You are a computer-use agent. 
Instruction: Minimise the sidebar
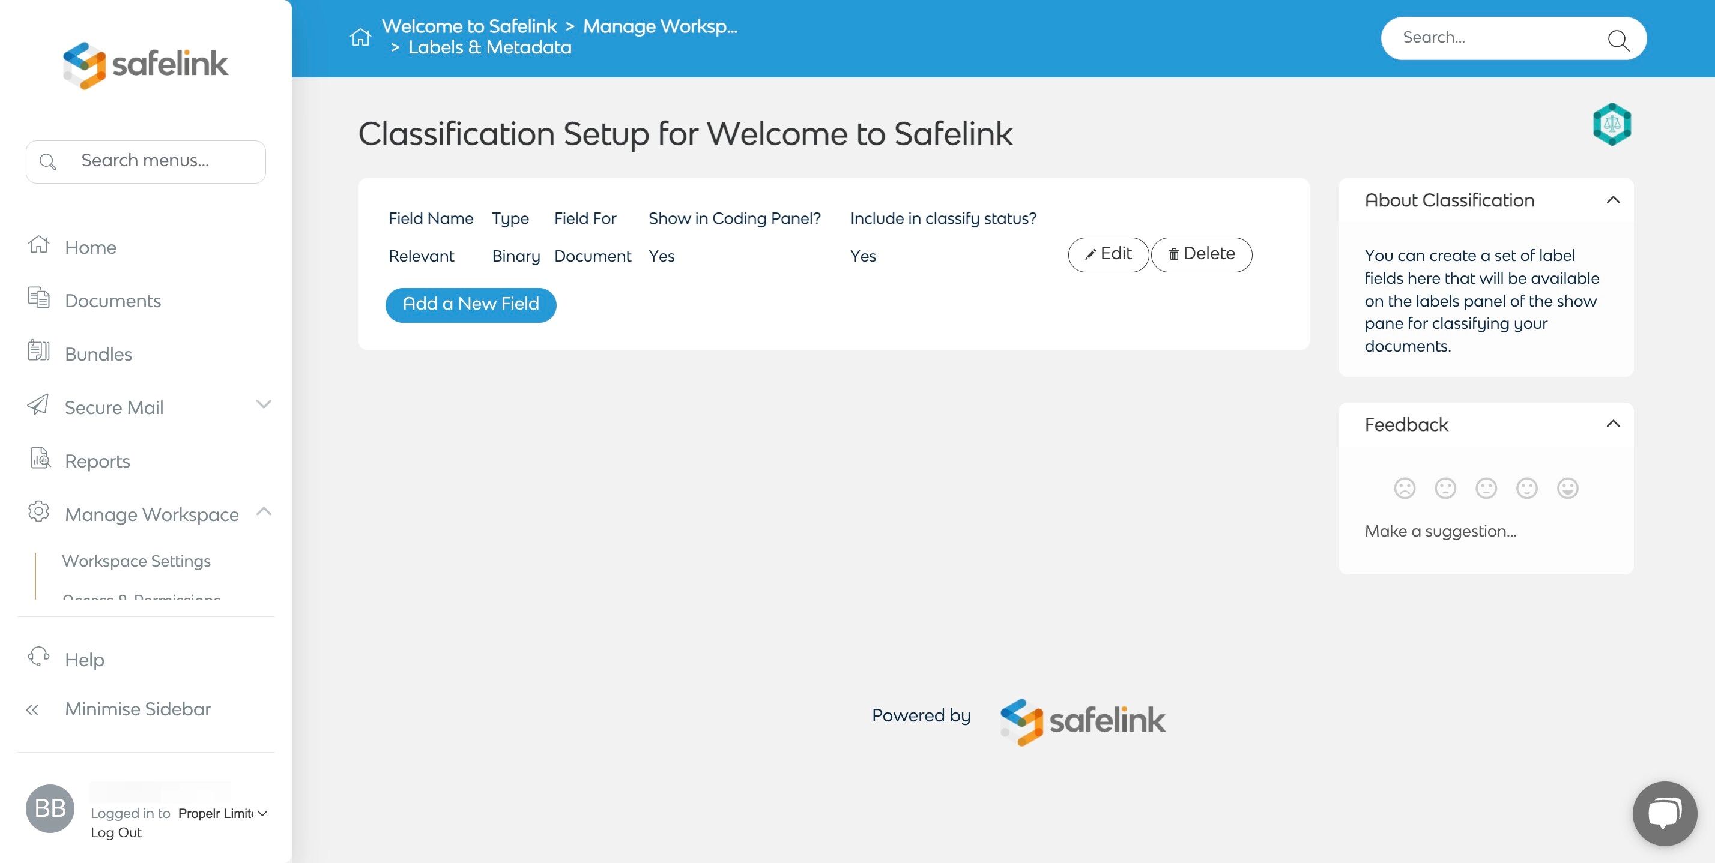137,709
